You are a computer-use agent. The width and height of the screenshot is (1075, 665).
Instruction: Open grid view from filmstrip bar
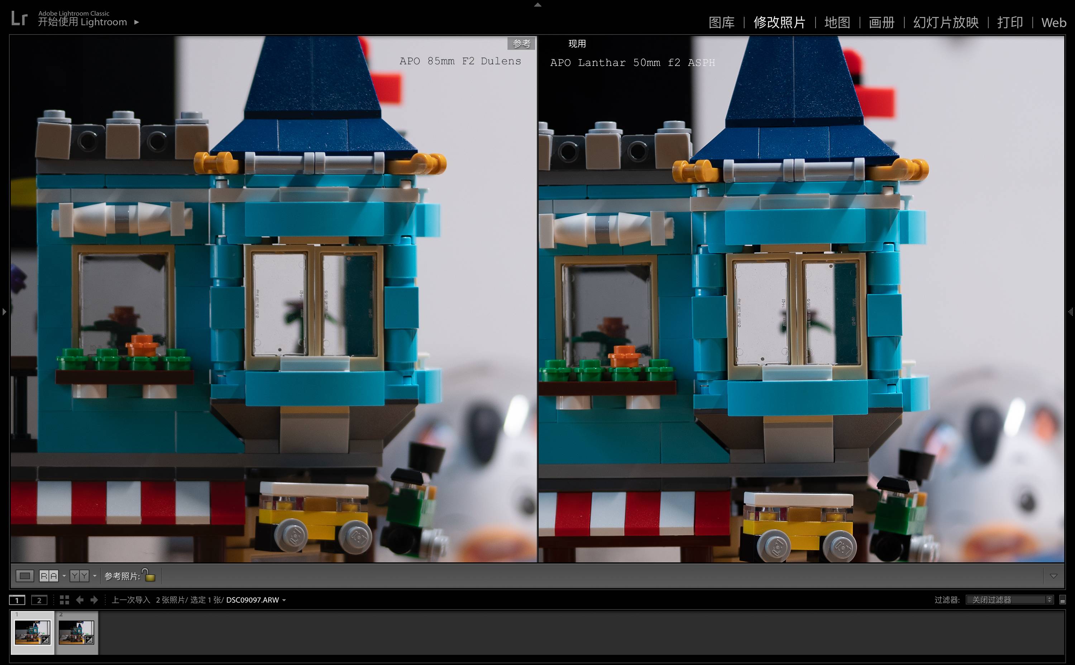tap(64, 600)
